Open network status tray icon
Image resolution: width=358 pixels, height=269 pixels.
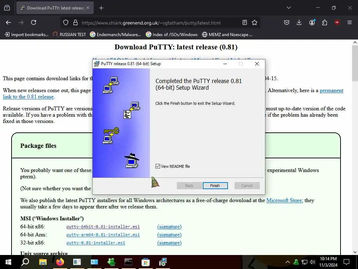pyautogui.click(x=305, y=262)
